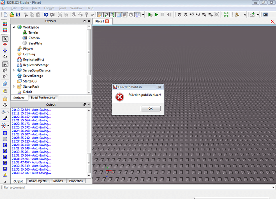Click the Run a command input field
276x199 pixels.
pyautogui.click(x=137, y=187)
